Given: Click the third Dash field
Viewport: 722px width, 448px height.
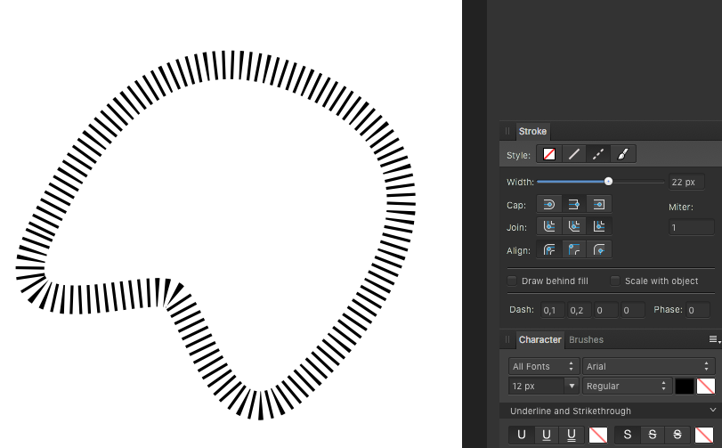Looking at the screenshot, I should pyautogui.click(x=605, y=310).
